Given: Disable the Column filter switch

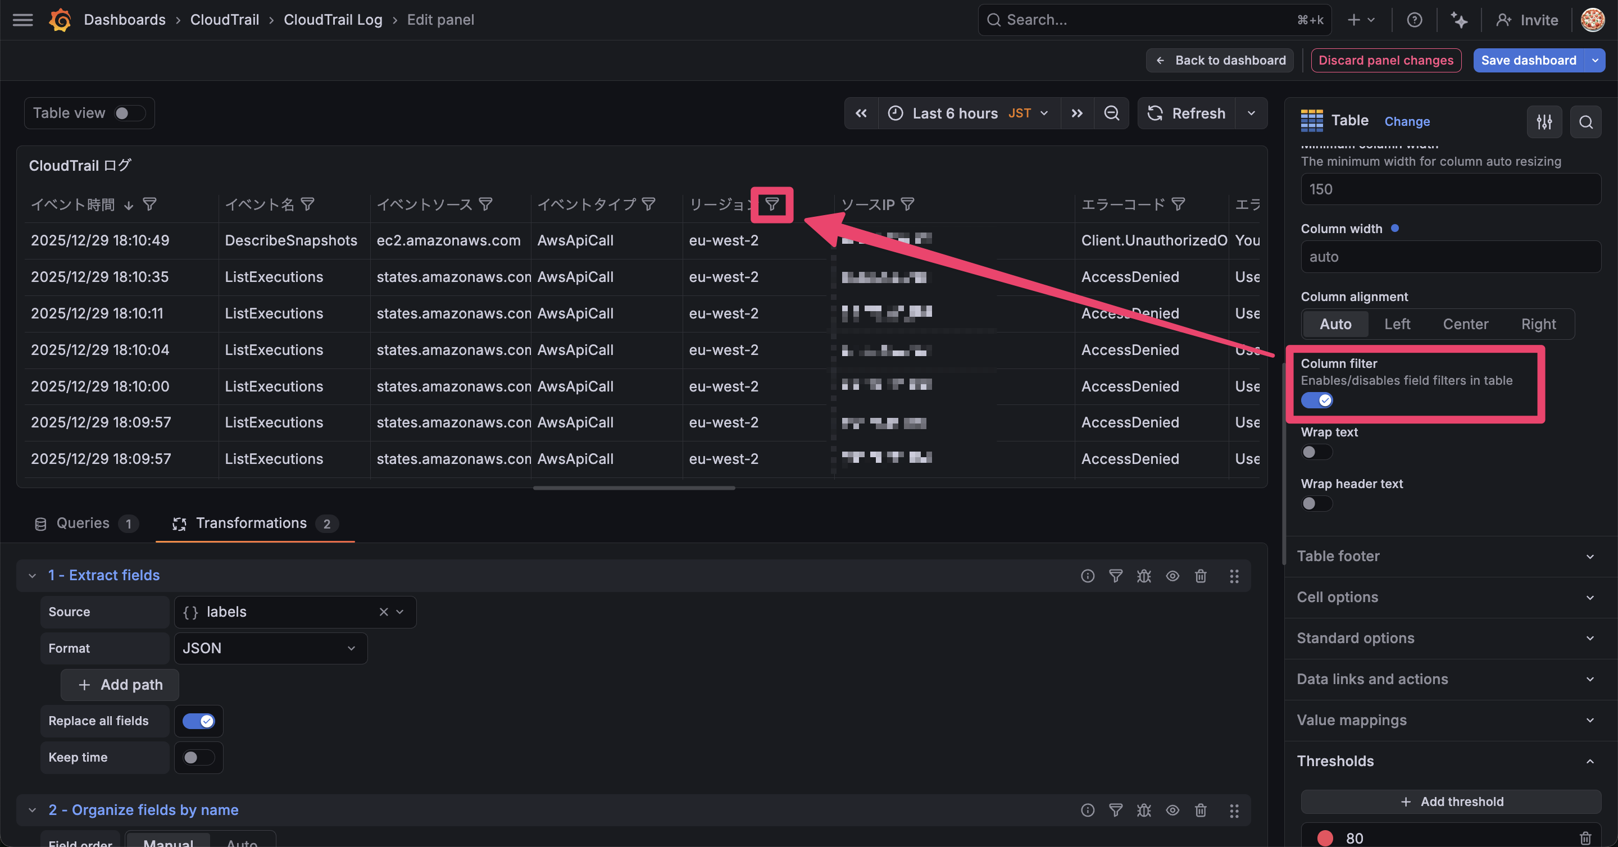Looking at the screenshot, I should pyautogui.click(x=1316, y=400).
